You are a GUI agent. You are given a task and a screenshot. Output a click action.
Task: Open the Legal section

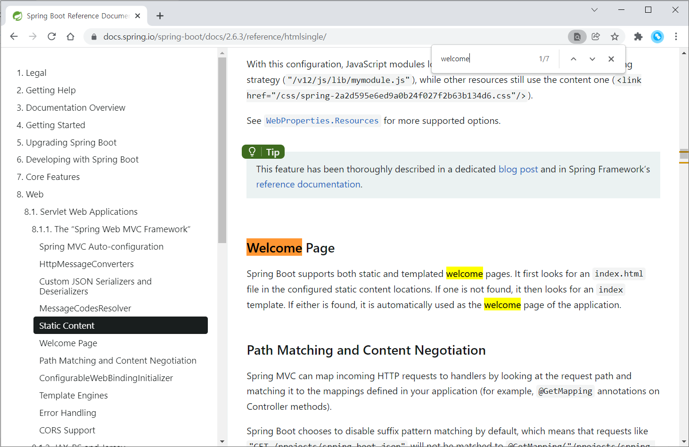32,73
